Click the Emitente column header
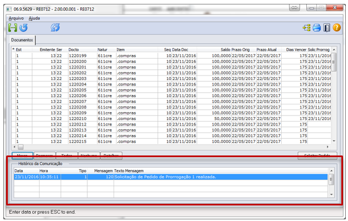This screenshot has width=348, height=221. pos(47,50)
